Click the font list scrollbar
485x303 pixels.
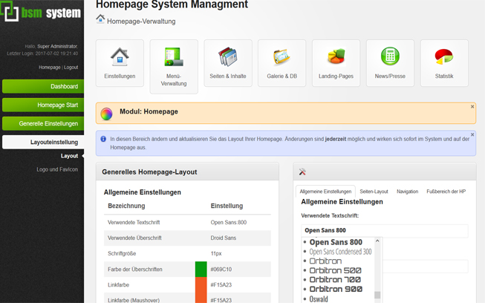pos(377,267)
